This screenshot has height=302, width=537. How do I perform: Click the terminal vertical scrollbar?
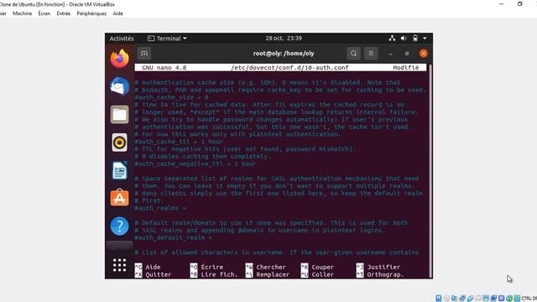pos(430,170)
